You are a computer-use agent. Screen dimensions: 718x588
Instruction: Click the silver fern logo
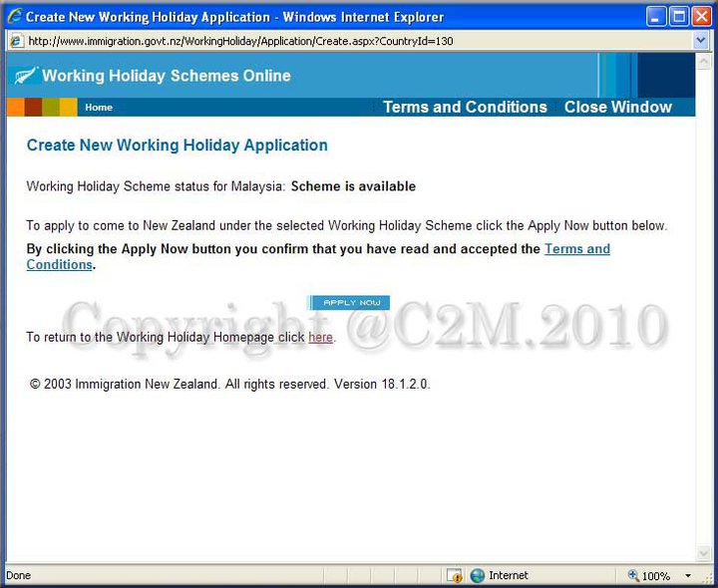pos(24,76)
